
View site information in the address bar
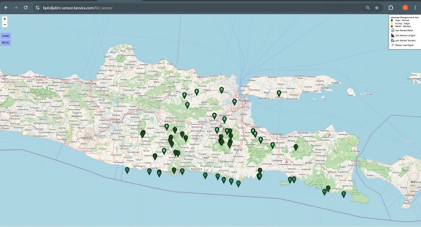click(x=37, y=7)
